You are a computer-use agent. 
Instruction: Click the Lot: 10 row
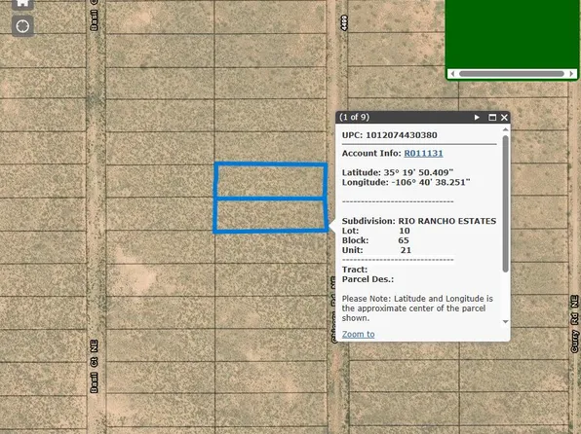tap(375, 231)
